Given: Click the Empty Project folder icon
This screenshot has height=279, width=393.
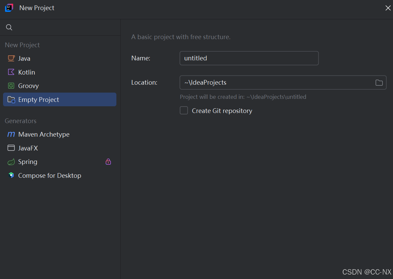Looking at the screenshot, I should click(x=11, y=100).
